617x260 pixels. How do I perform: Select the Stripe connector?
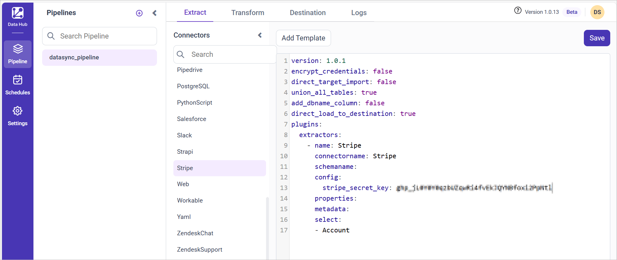click(x=220, y=168)
